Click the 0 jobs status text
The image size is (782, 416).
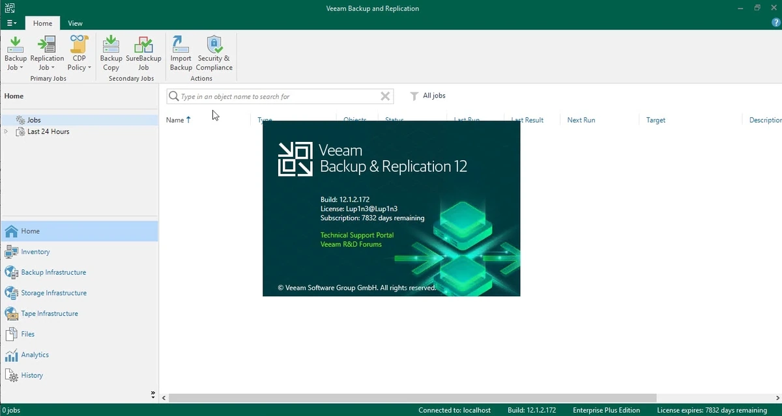10,410
